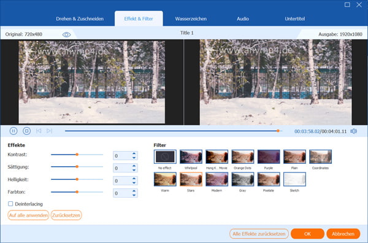Select the Modern filter
This screenshot has height=243, width=368.
click(217, 179)
